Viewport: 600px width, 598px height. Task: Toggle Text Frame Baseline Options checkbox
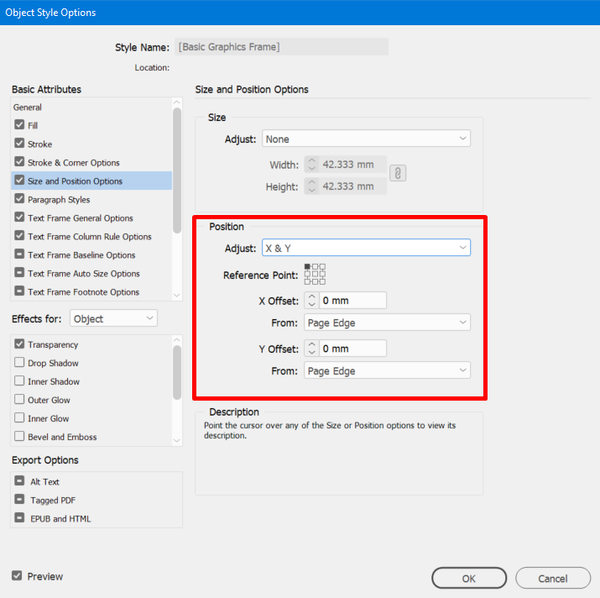19,254
